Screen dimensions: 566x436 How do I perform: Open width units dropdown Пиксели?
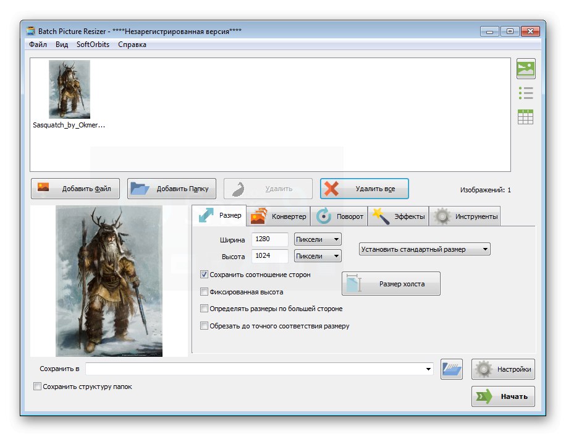click(x=318, y=239)
